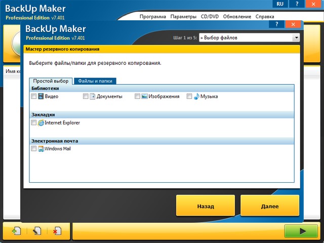
Task: Open the CD/DVD menu
Action: tap(210, 16)
